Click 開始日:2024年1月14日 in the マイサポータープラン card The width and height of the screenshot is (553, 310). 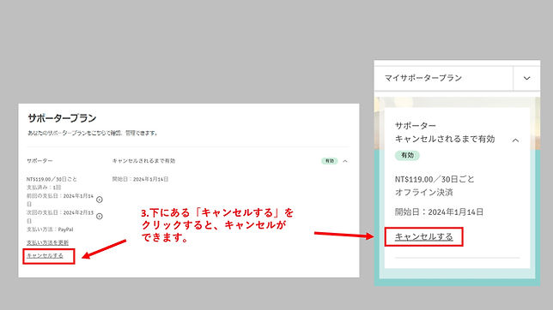click(439, 212)
